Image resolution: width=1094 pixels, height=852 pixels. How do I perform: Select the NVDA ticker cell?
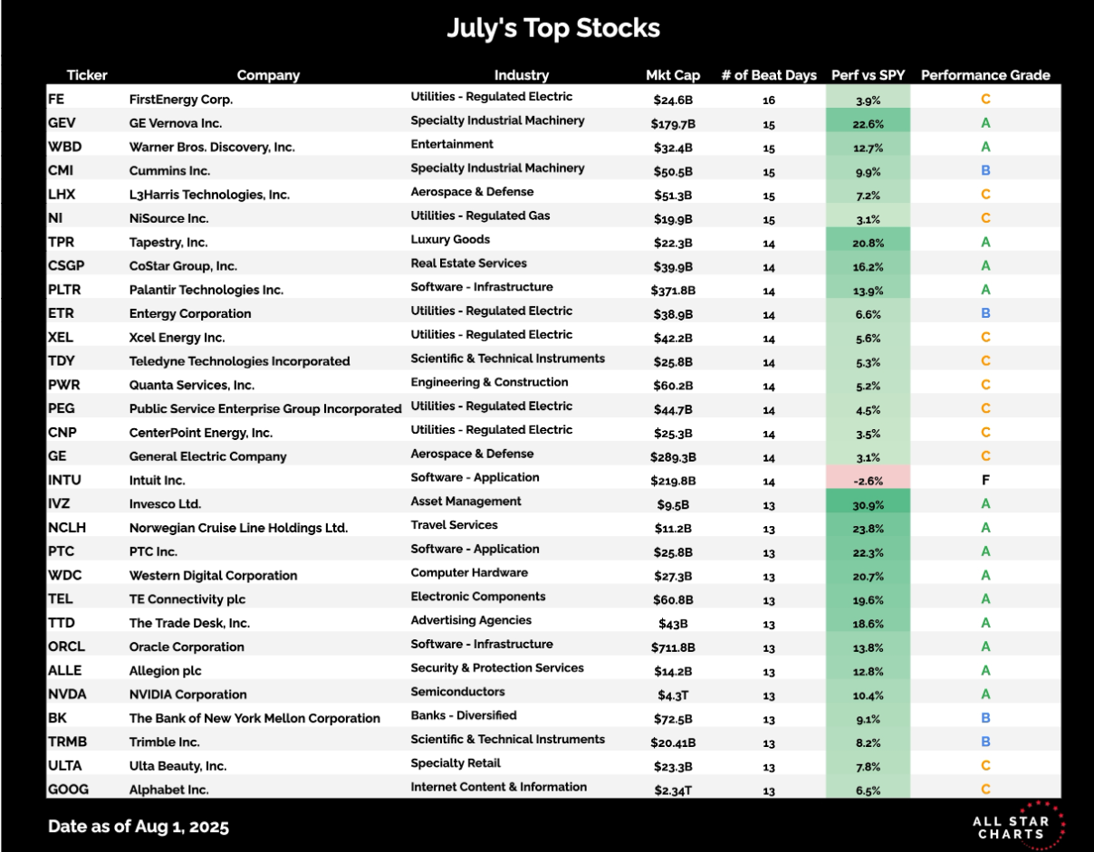(64, 694)
